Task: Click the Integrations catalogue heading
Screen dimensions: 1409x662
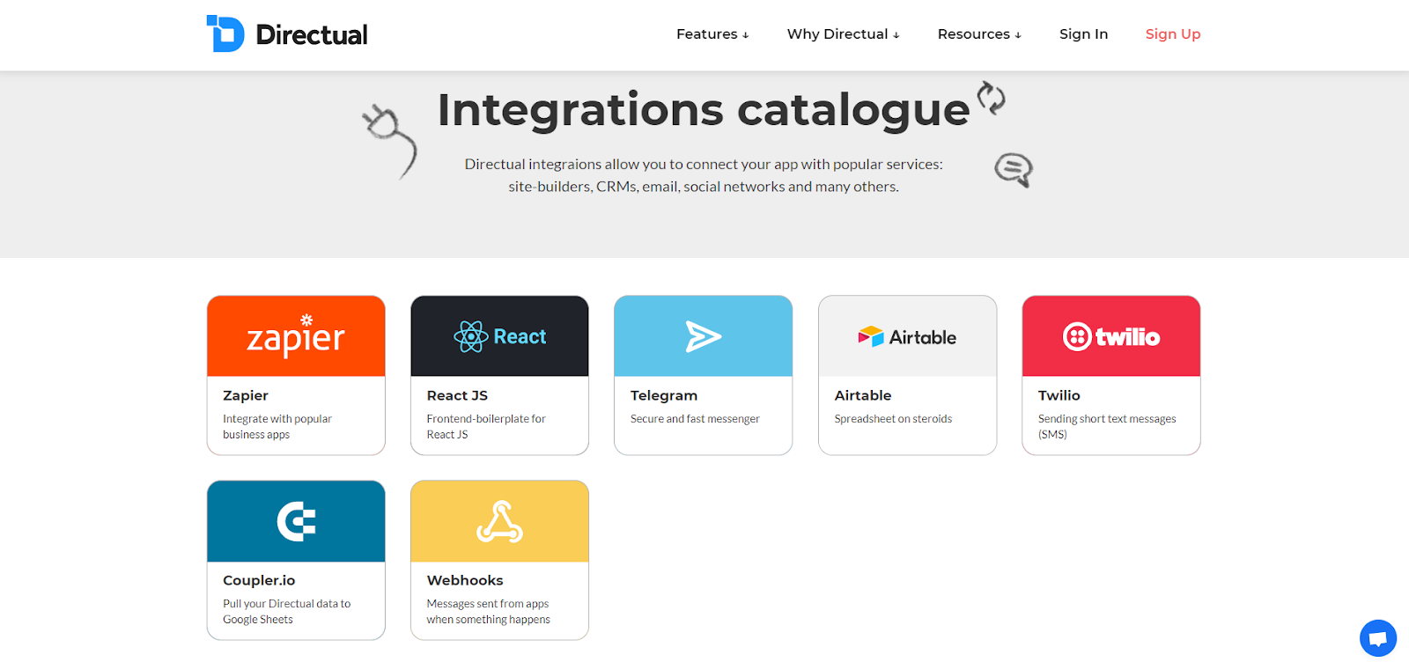Action: [x=704, y=109]
